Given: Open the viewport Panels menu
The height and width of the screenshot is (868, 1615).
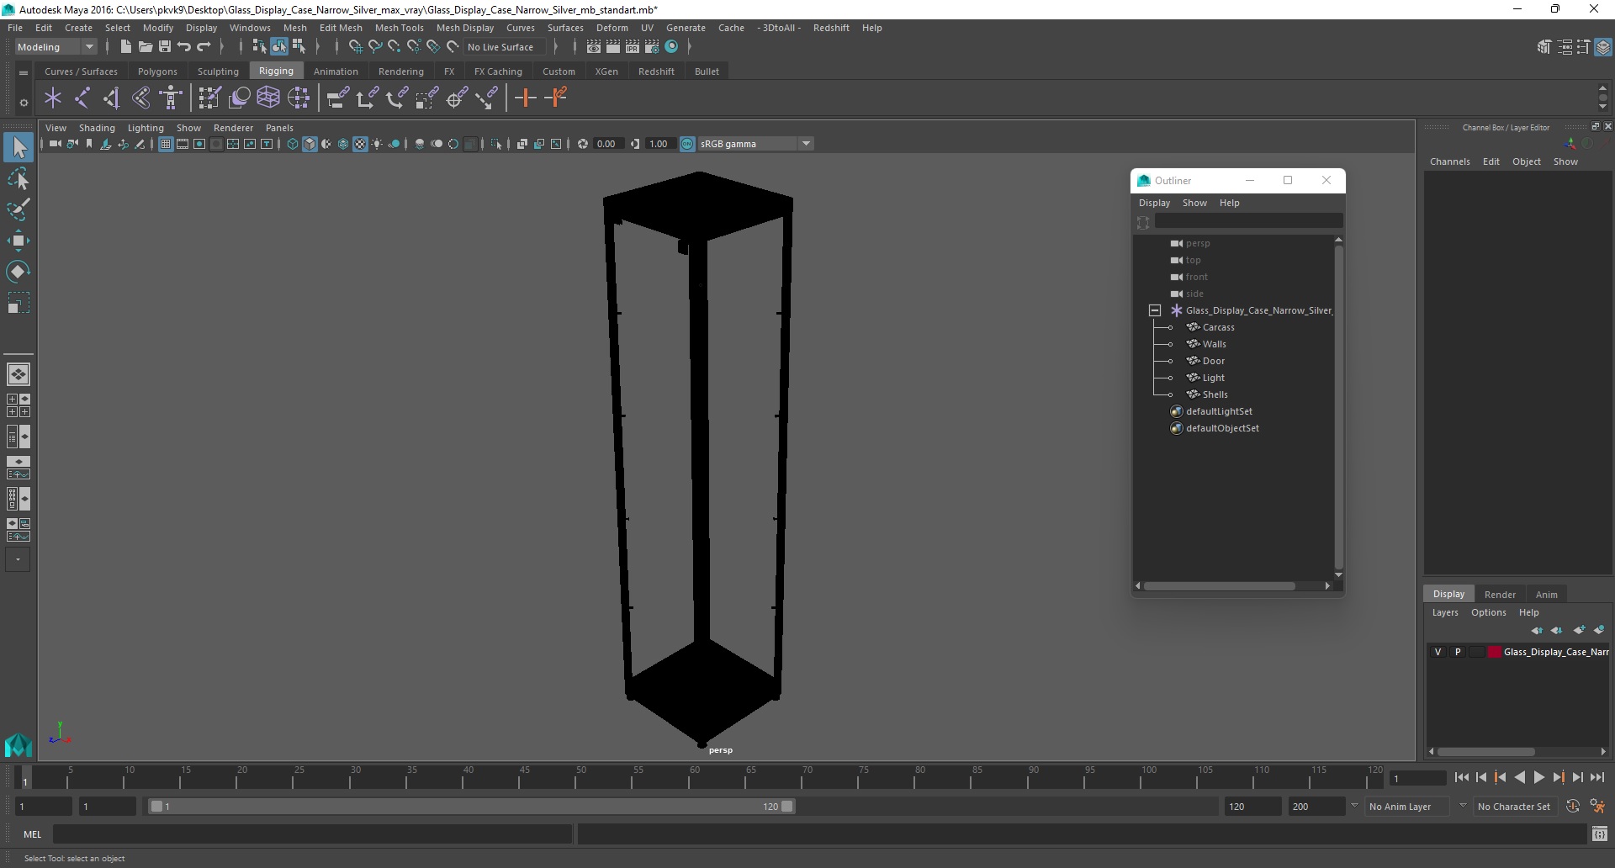Looking at the screenshot, I should coord(279,128).
